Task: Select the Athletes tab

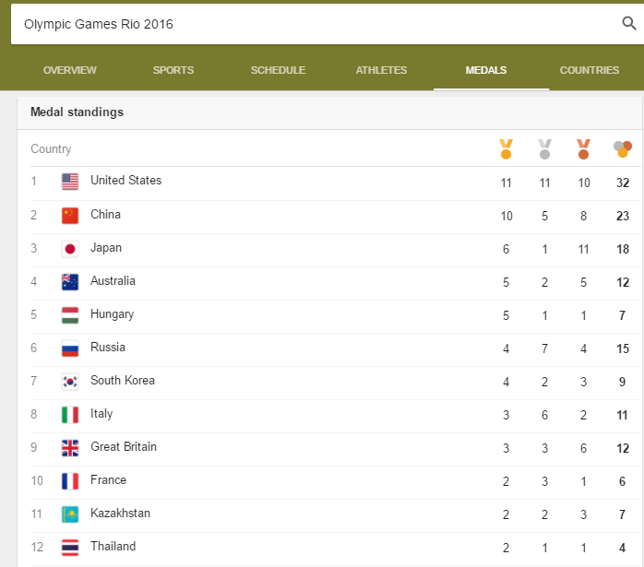Action: [381, 70]
